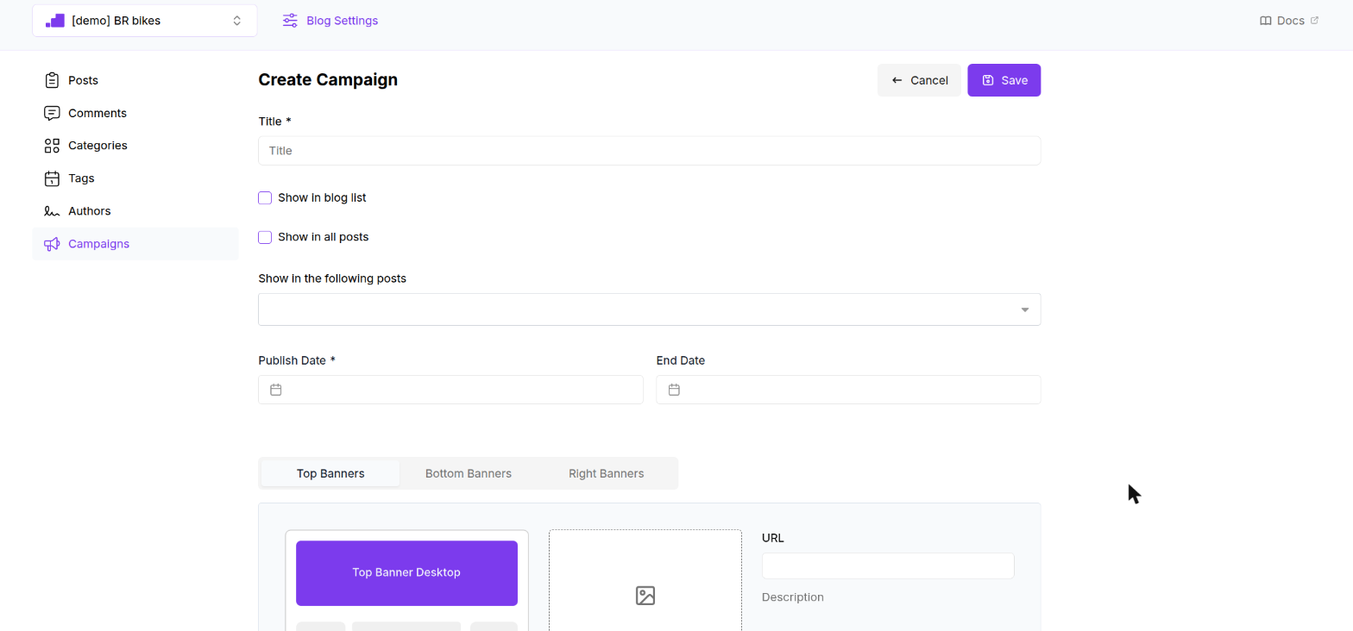Click the banner URL input field
This screenshot has height=631, width=1353.
click(x=888, y=566)
